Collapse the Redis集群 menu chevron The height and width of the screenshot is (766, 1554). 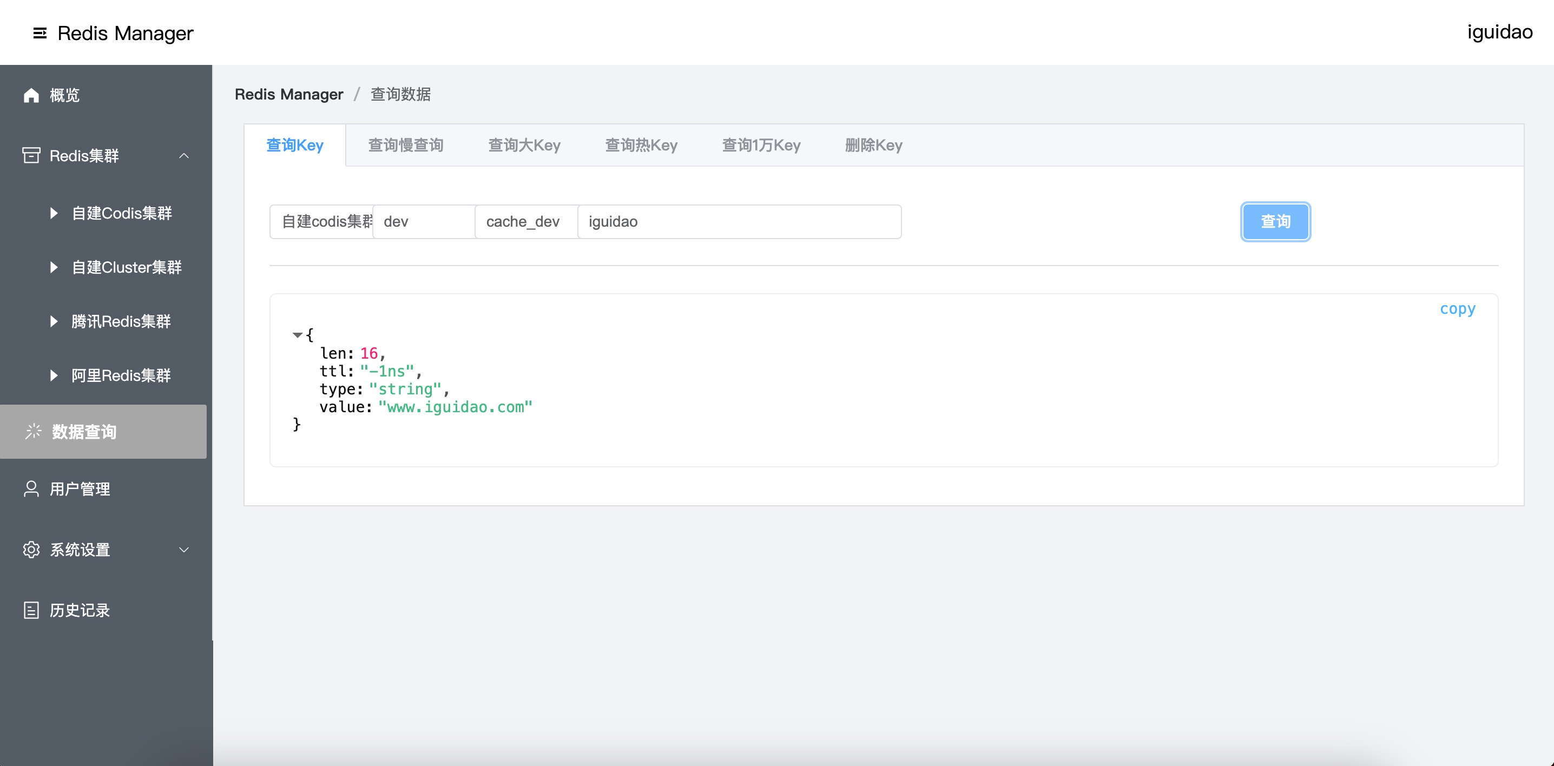point(184,156)
